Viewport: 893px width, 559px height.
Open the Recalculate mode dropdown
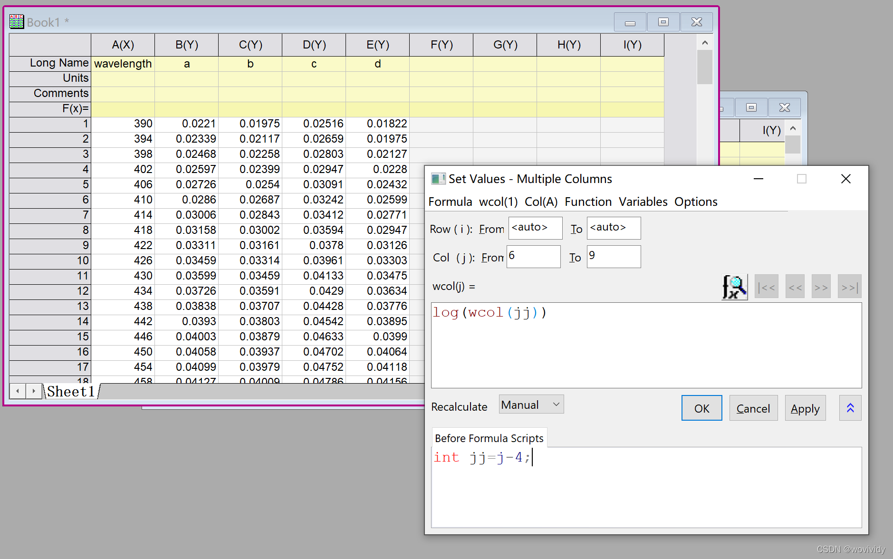(x=531, y=405)
